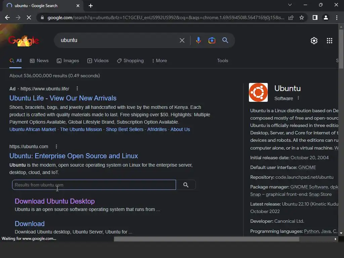Open Chrome profile icon

(326, 17)
